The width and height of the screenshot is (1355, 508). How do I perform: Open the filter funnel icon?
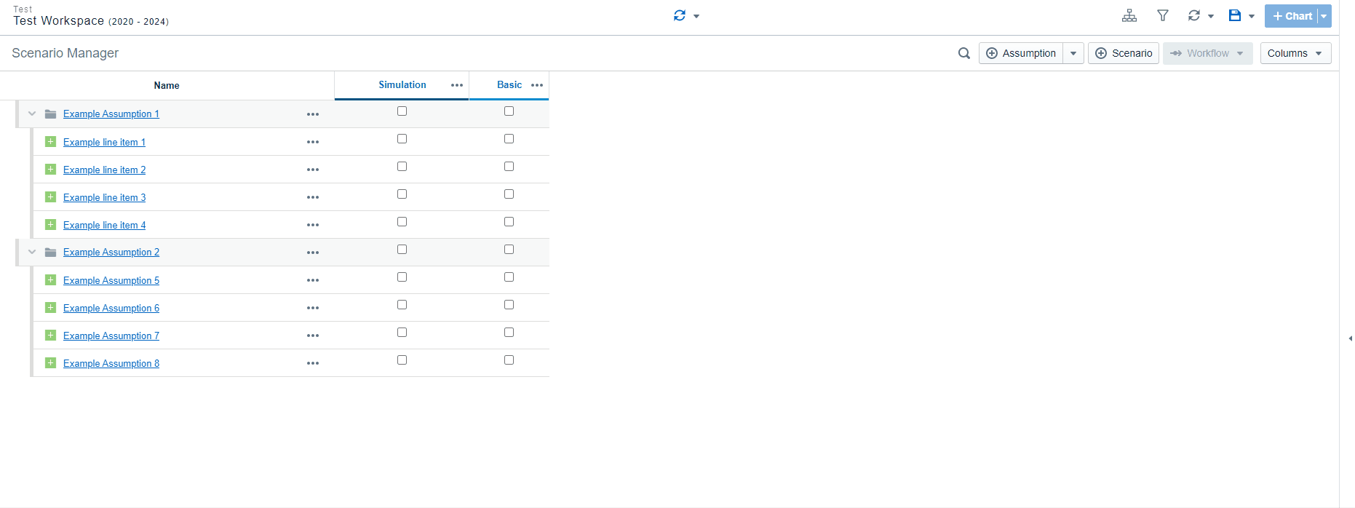[x=1163, y=15]
